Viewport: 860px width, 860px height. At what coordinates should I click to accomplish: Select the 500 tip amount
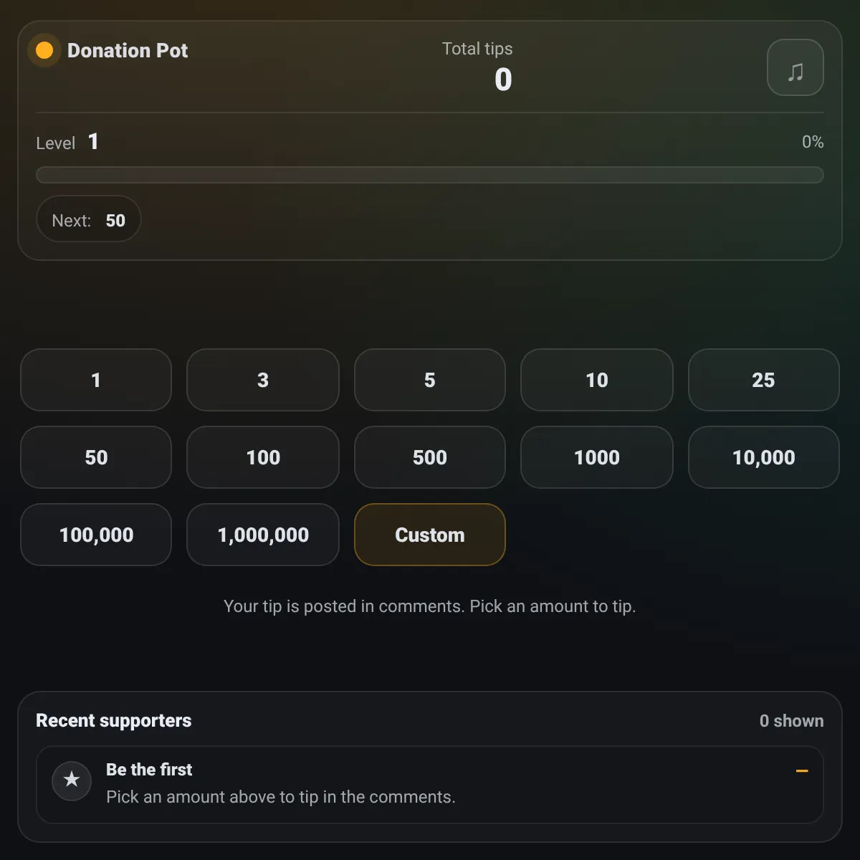(430, 457)
